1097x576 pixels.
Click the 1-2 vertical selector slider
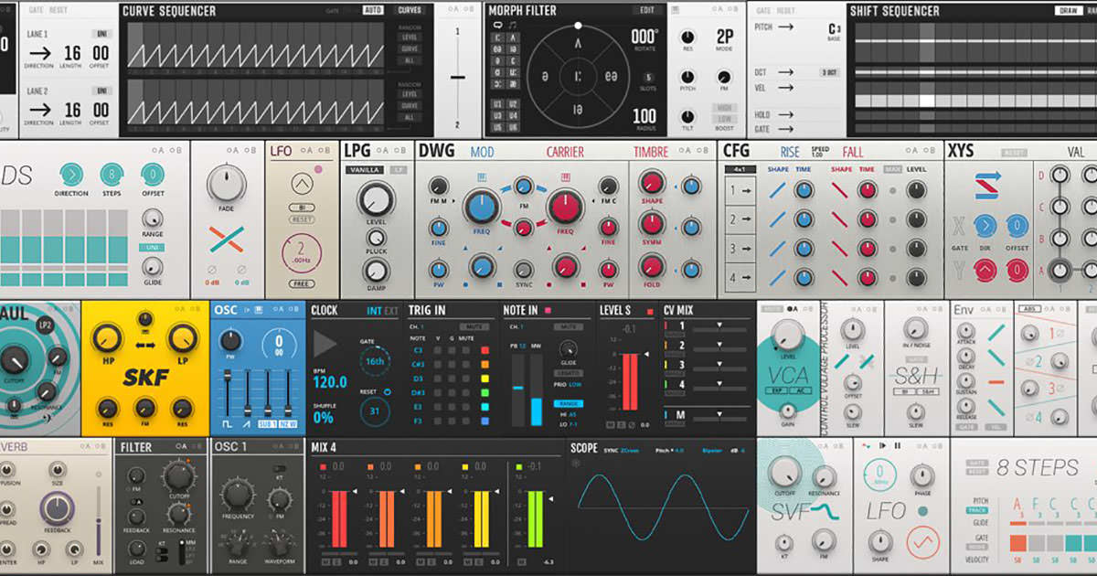pyautogui.click(x=458, y=77)
